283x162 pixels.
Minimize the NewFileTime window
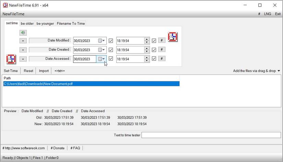tap(245, 5)
